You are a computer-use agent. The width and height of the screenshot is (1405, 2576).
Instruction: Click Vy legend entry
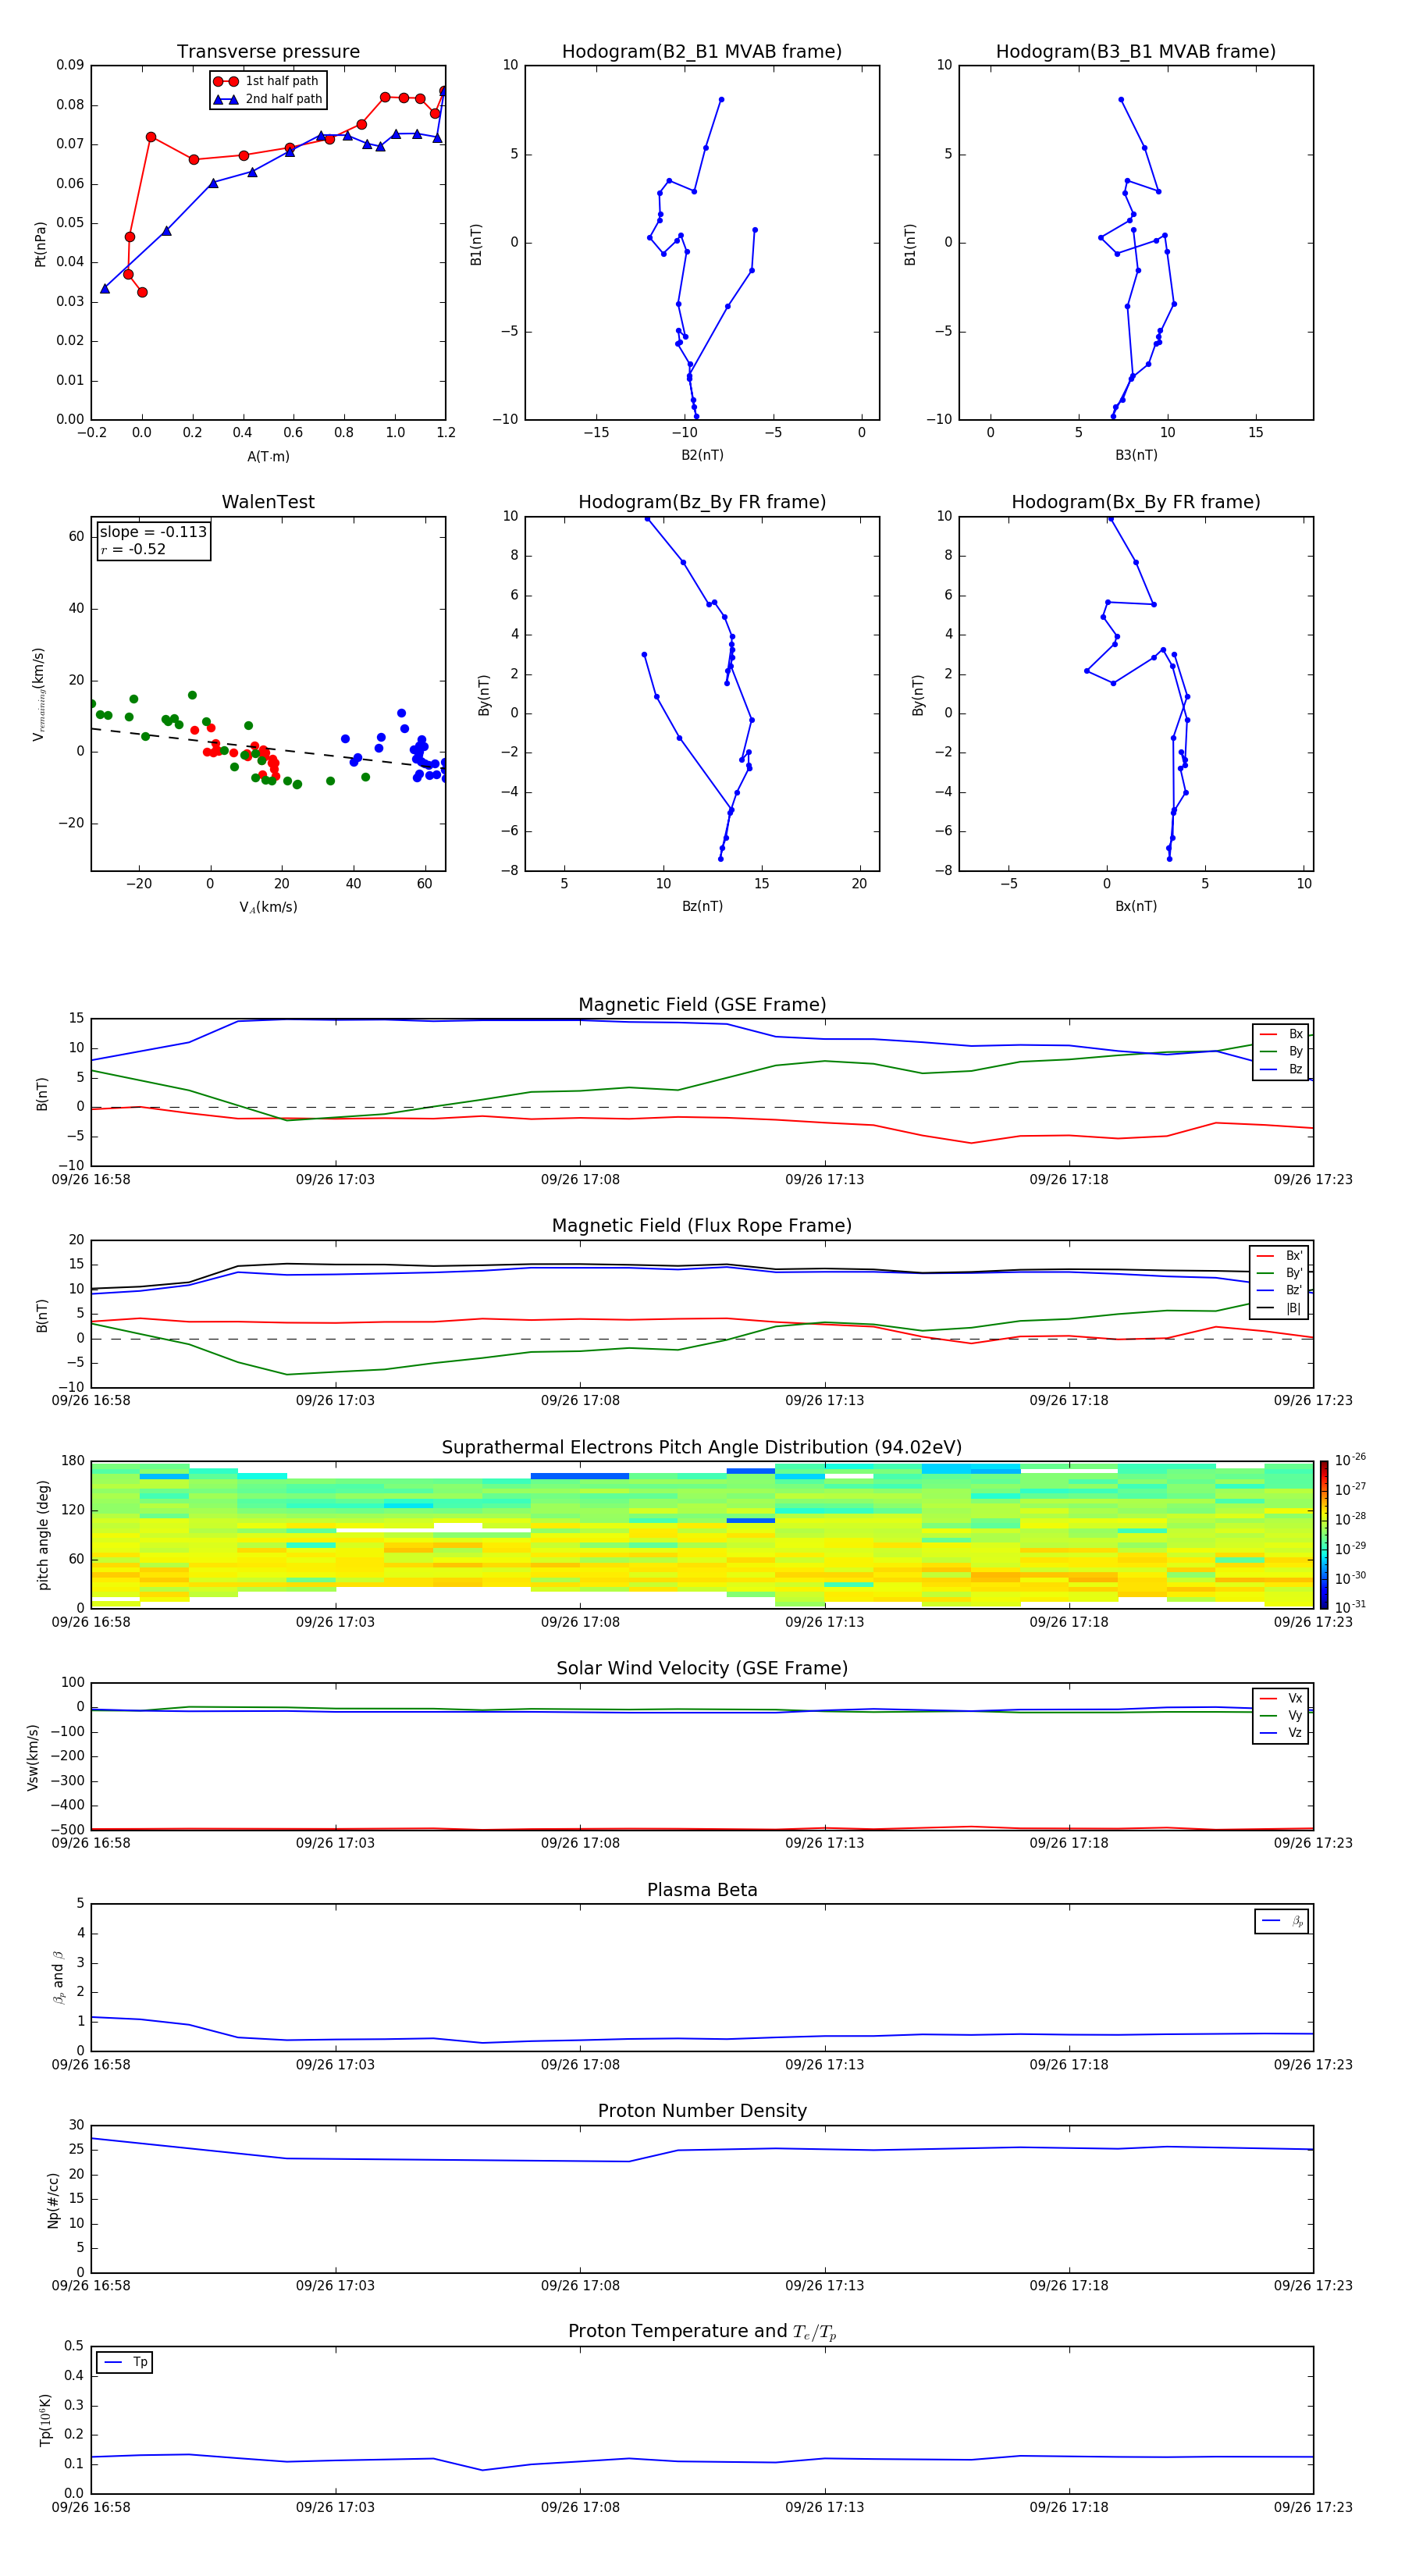coord(1281,1715)
